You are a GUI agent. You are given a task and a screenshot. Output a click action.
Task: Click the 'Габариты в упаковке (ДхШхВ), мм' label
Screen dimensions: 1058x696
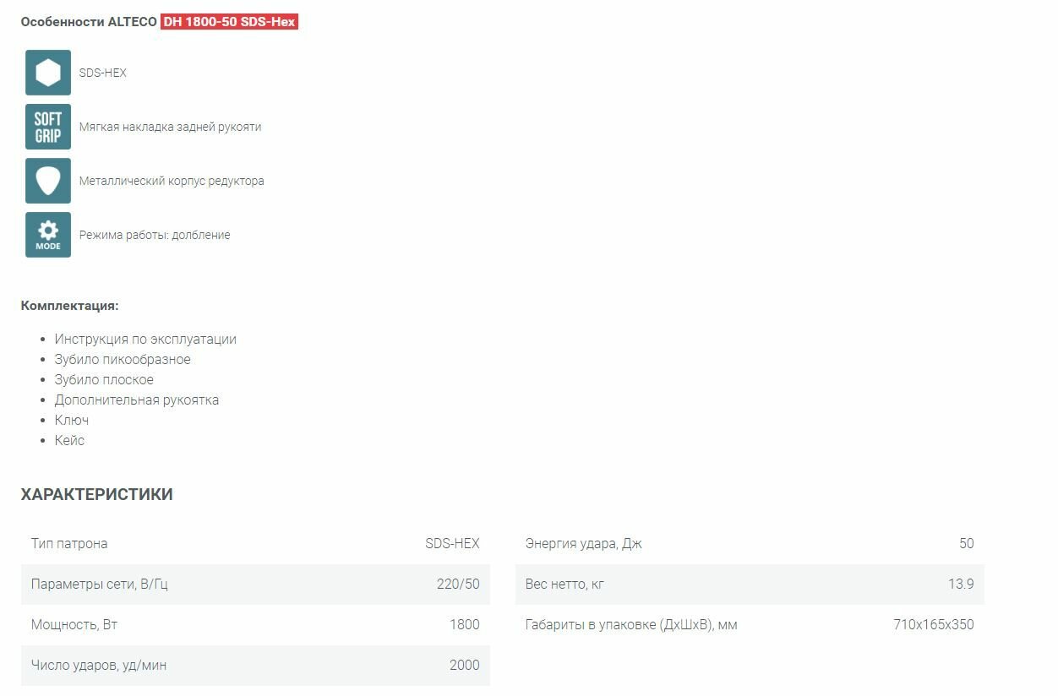(631, 625)
